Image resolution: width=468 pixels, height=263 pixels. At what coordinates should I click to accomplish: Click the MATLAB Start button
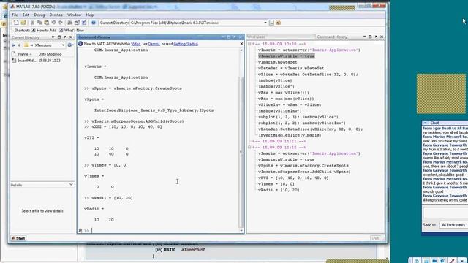pos(18,238)
